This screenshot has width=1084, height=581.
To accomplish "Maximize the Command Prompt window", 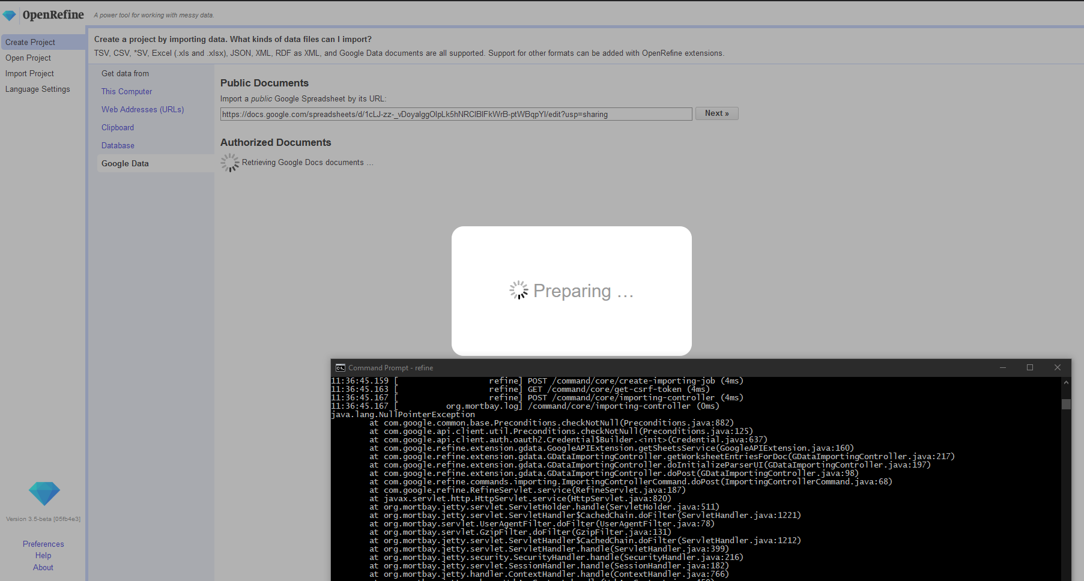I will pos(1030,368).
